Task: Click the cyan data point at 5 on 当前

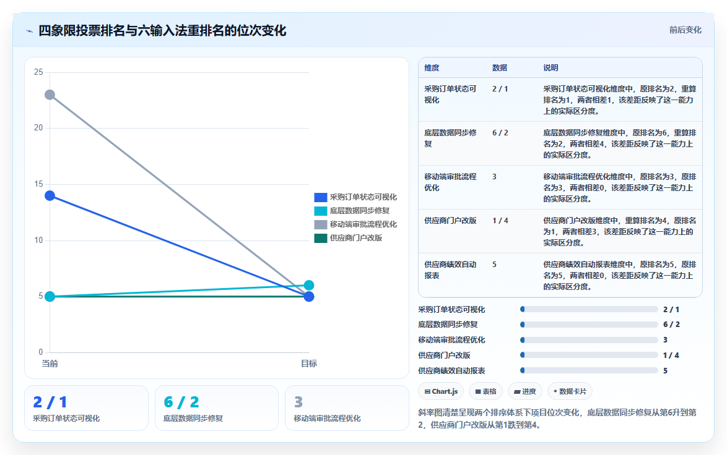Action: tap(50, 296)
